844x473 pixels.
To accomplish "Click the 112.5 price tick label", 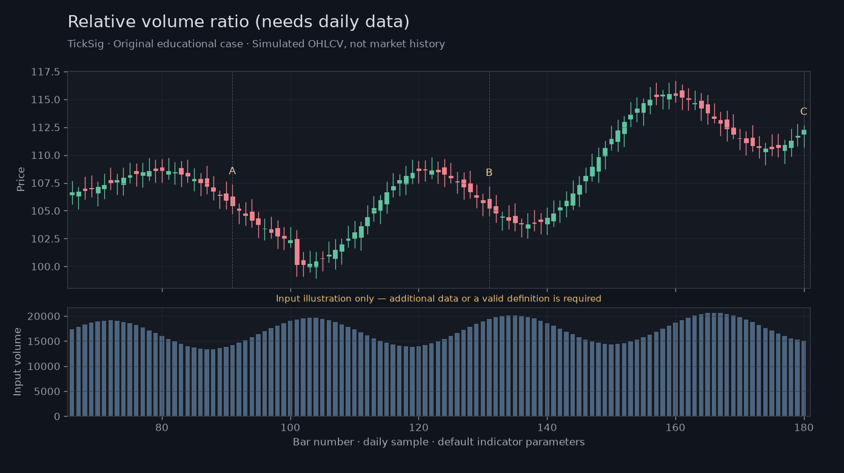I will pos(45,128).
